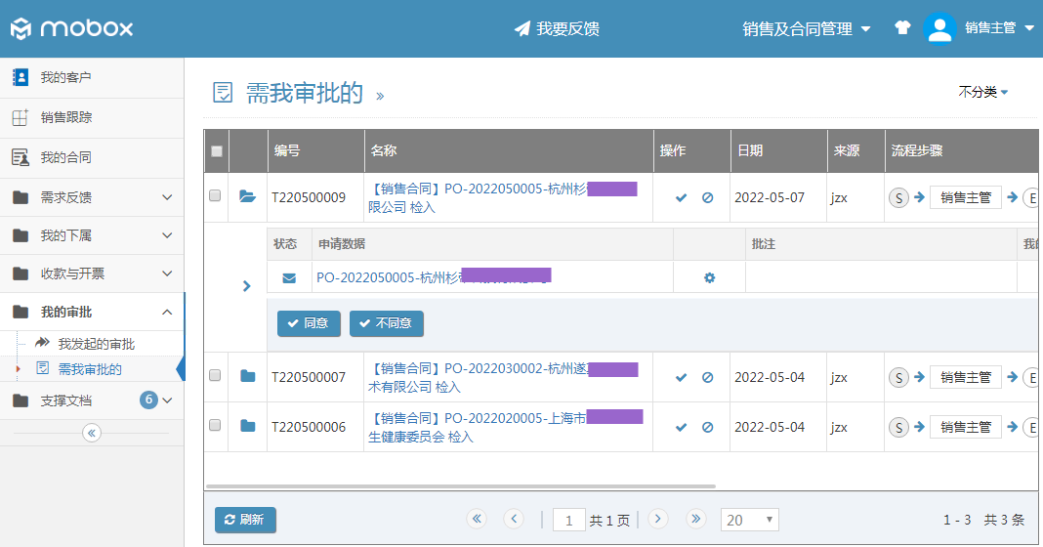This screenshot has width=1043, height=547.
Task: Open the 销售及合同管理 module dropdown
Action: 806,29
